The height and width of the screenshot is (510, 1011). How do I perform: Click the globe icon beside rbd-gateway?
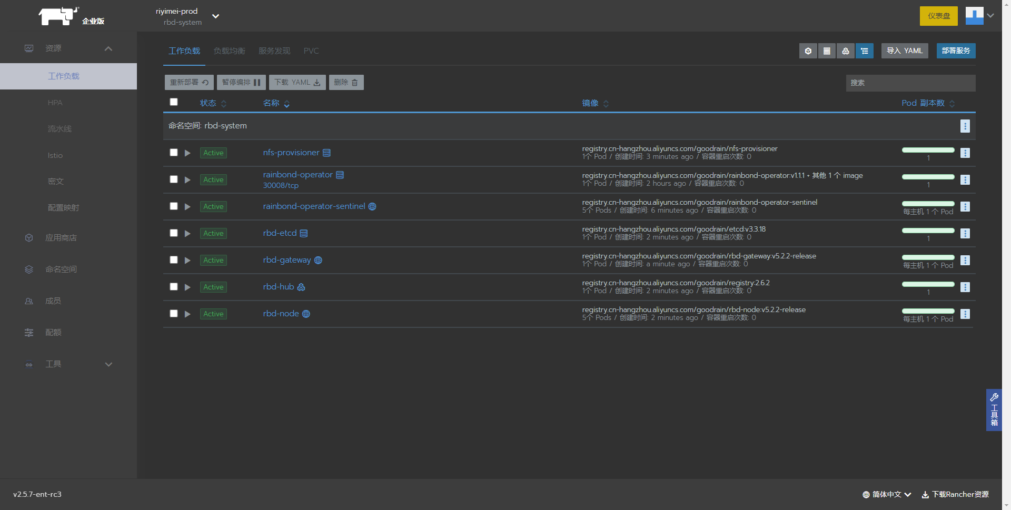318,261
